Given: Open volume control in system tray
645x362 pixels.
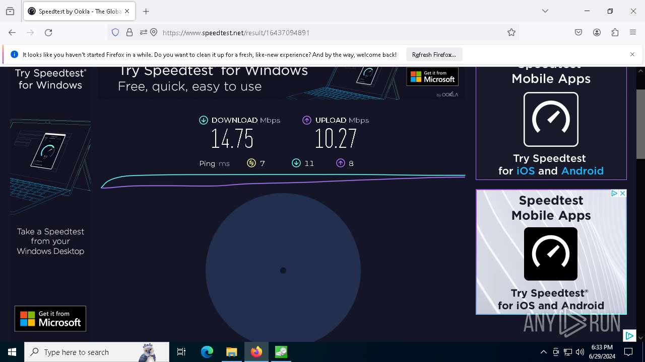Looking at the screenshot, I should click(x=580, y=352).
